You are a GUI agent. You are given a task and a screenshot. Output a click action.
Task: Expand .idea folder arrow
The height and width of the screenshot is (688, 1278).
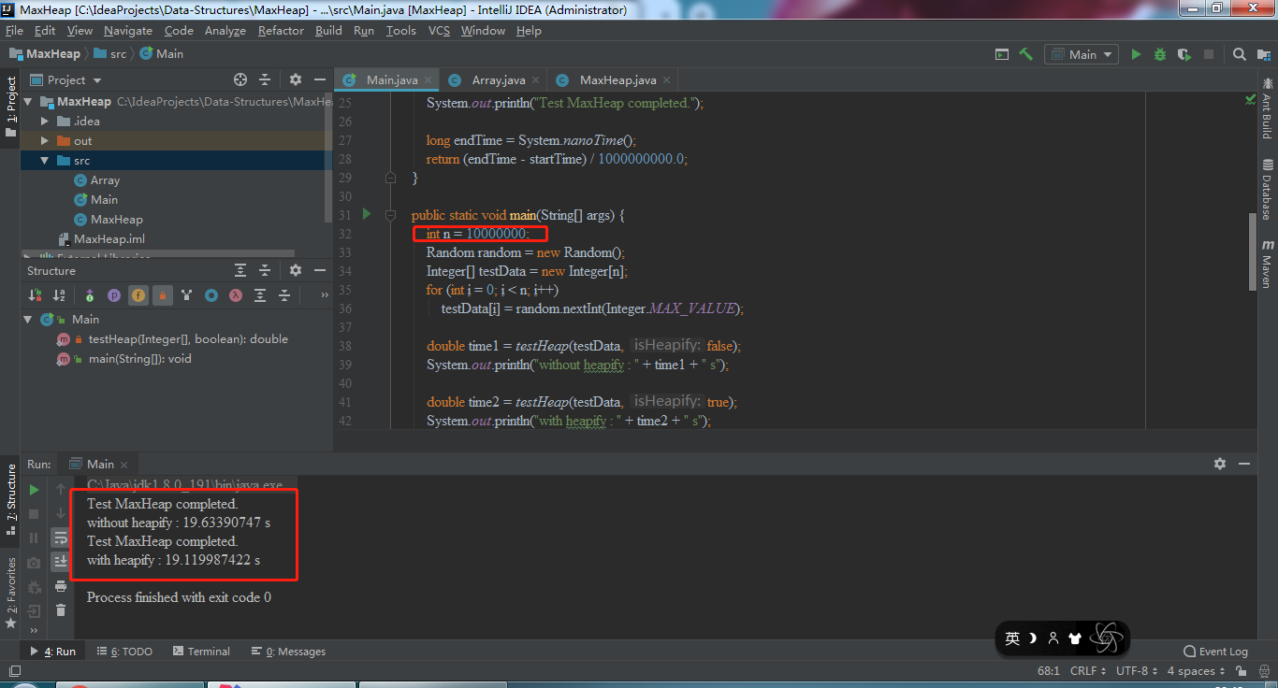pos(45,122)
